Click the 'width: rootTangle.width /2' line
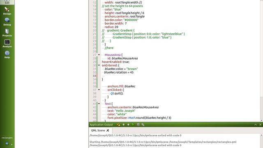 pos(123,2)
